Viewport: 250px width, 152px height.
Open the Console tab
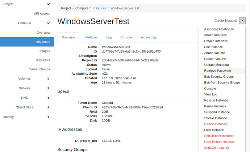[126, 37]
